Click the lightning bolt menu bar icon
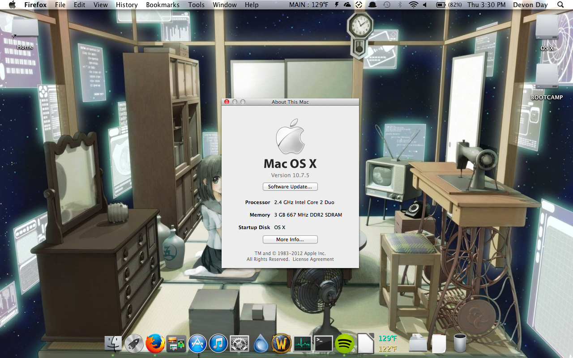The width and height of the screenshot is (573, 358). click(337, 5)
